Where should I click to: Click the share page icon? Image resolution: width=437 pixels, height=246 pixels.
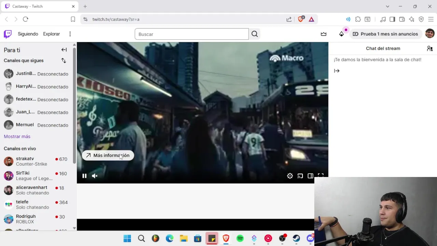click(x=289, y=19)
